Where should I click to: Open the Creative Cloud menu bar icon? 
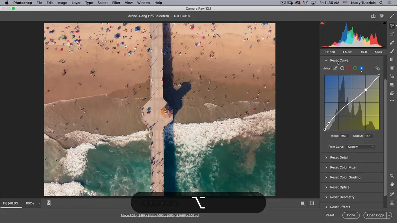(x=298, y=3)
